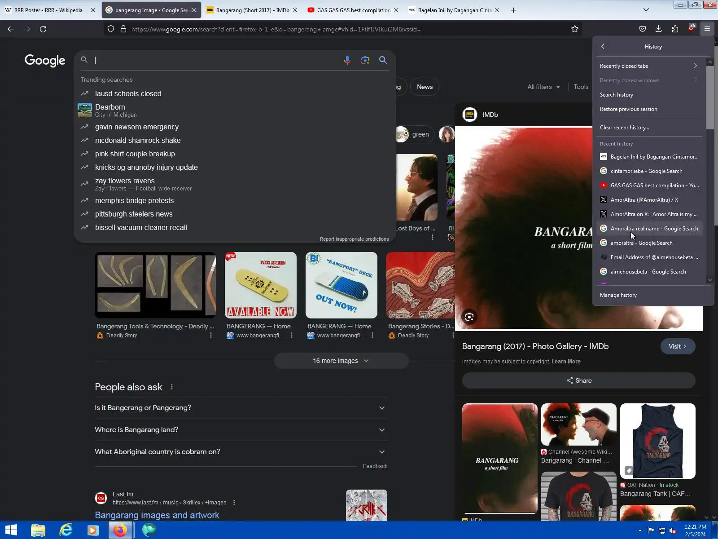Image resolution: width=718 pixels, height=539 pixels.
Task: Go back from the History panel
Action: (x=603, y=46)
